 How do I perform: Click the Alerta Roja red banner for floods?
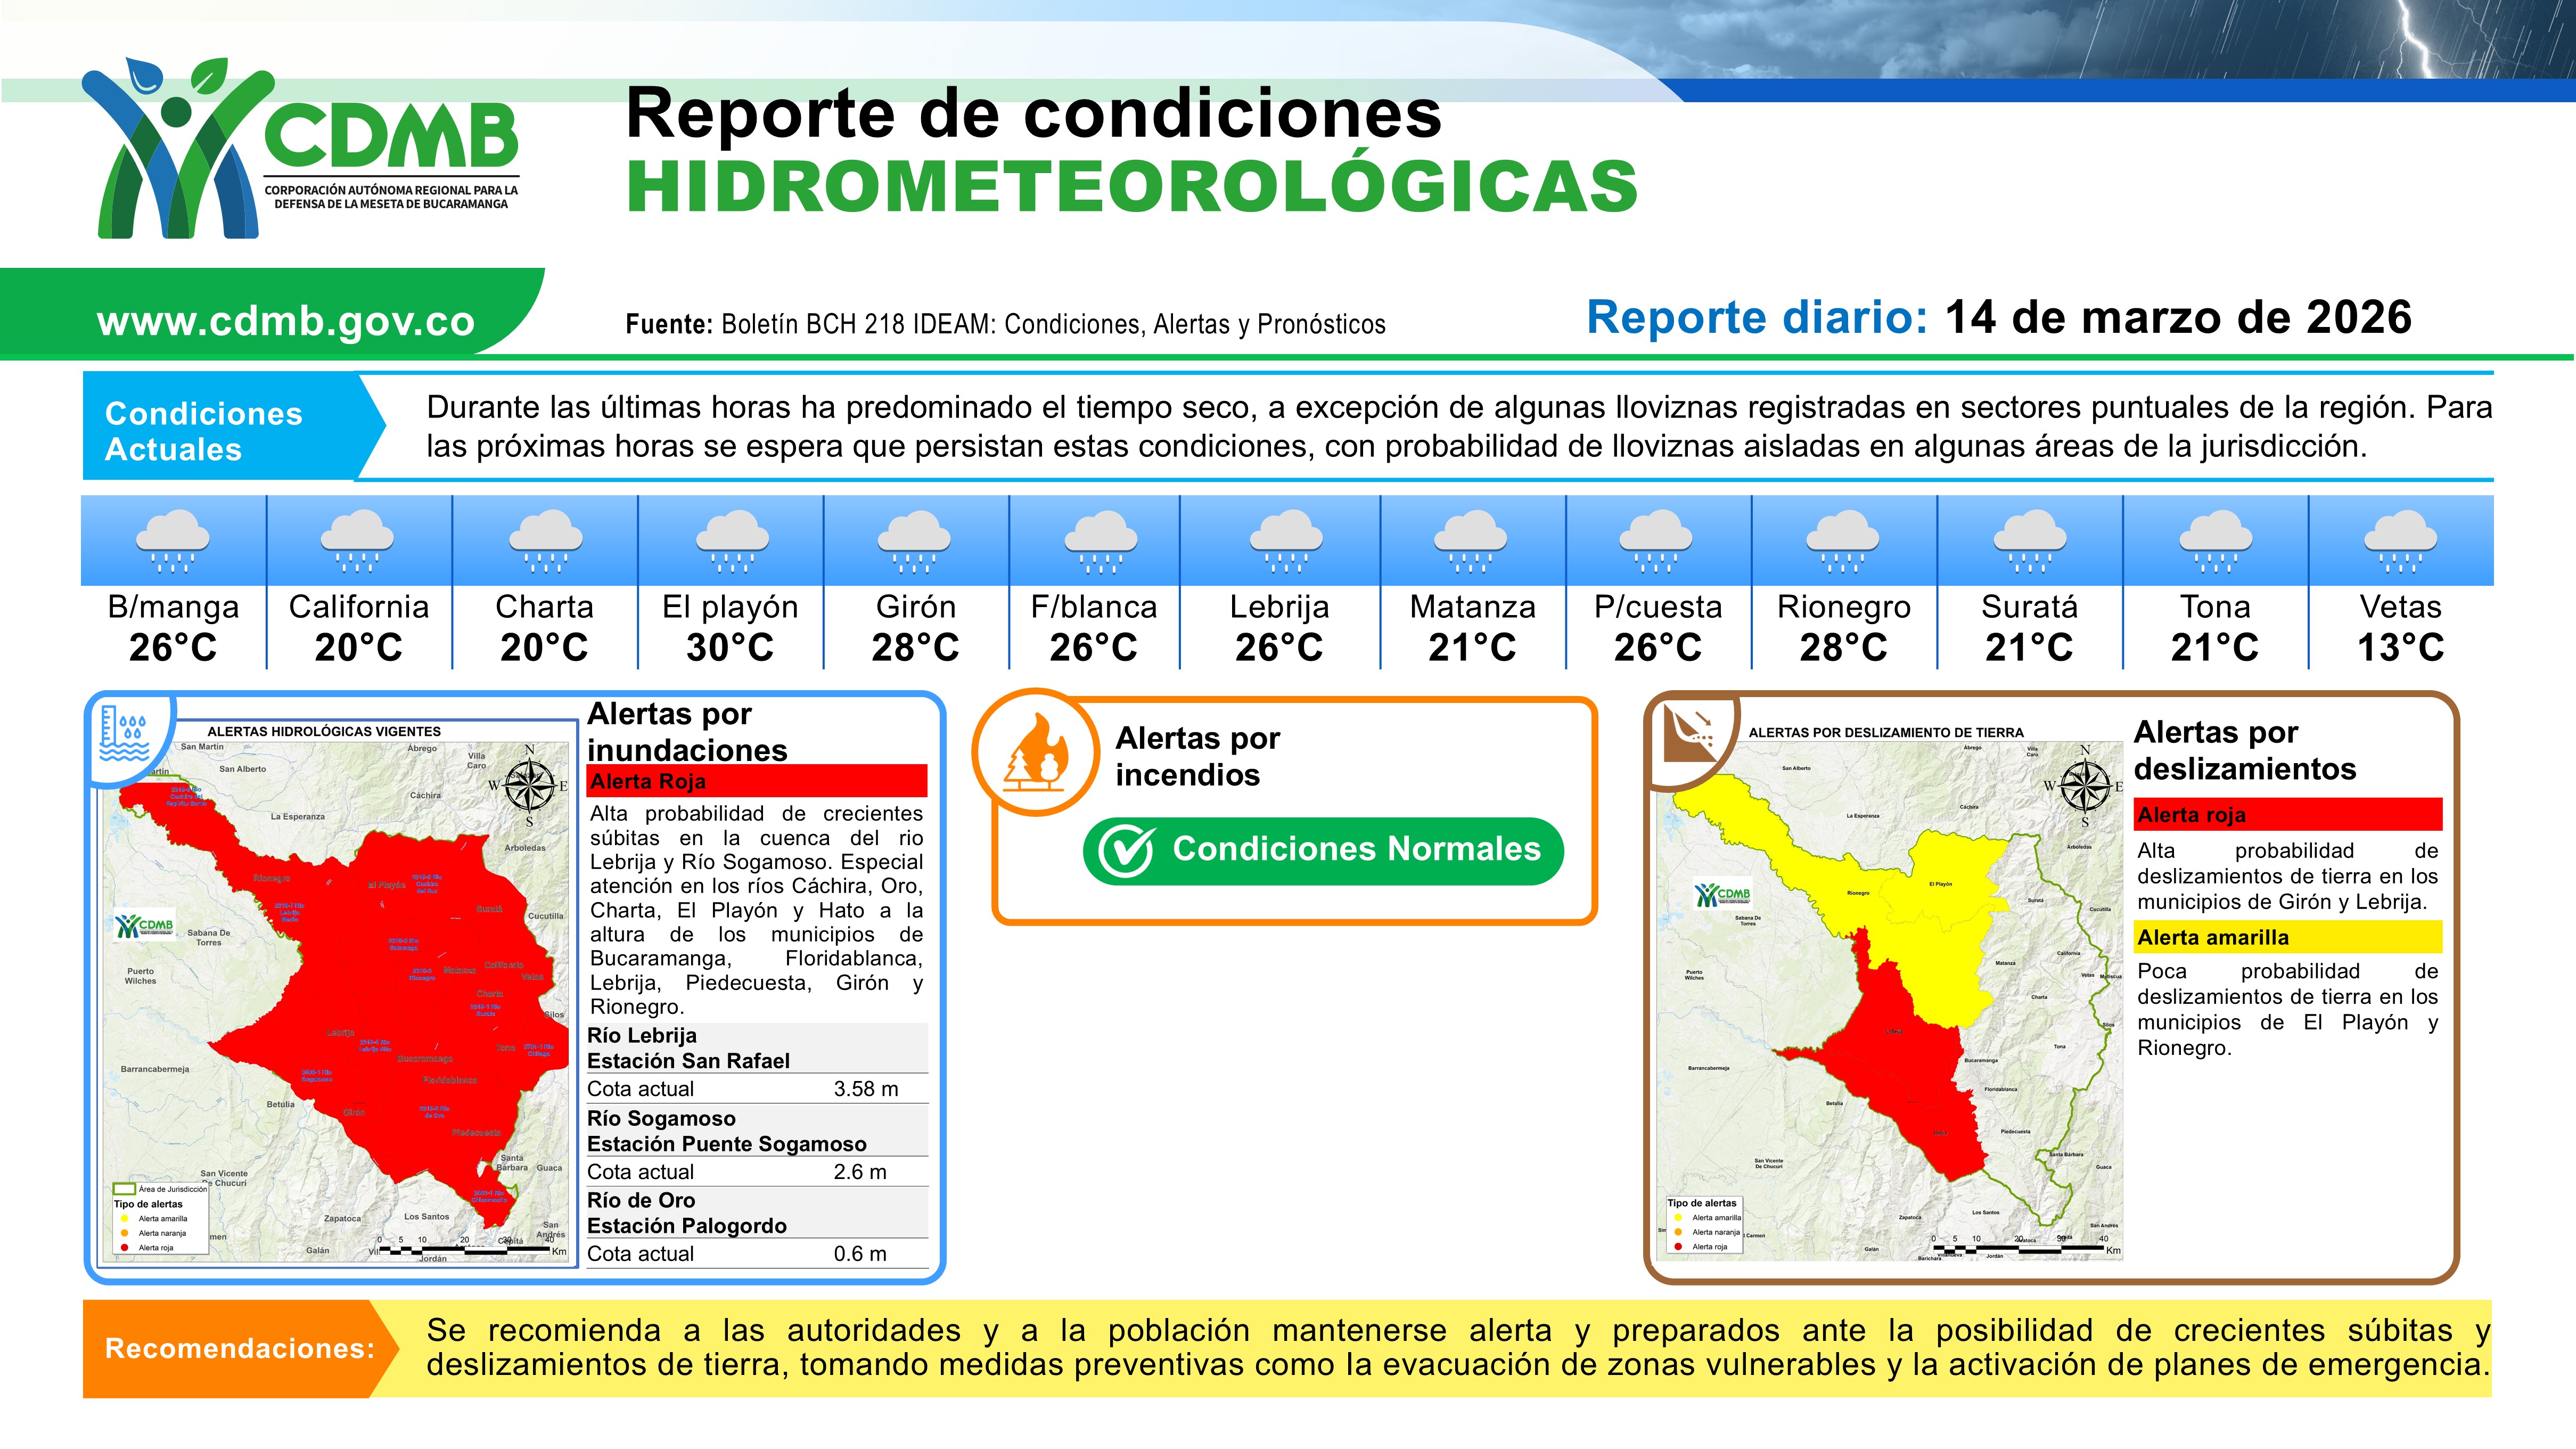pyautogui.click(x=757, y=781)
